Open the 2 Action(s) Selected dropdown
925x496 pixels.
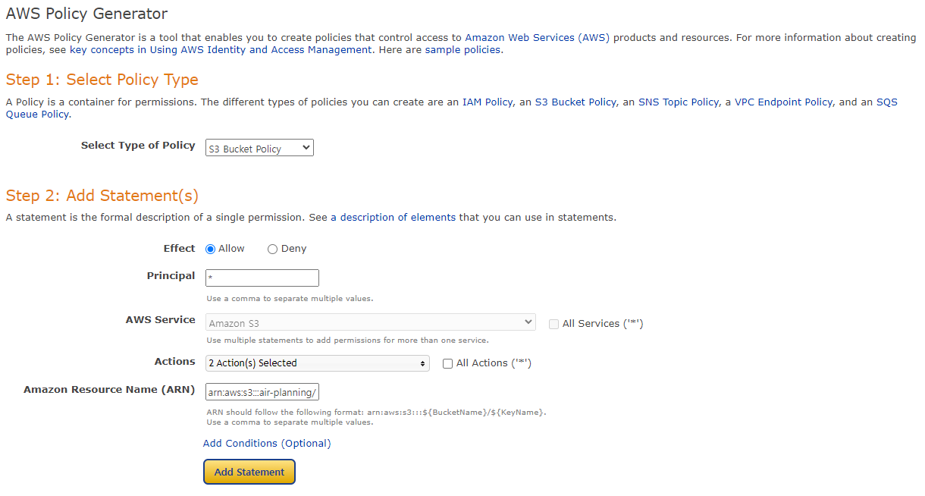click(x=318, y=363)
